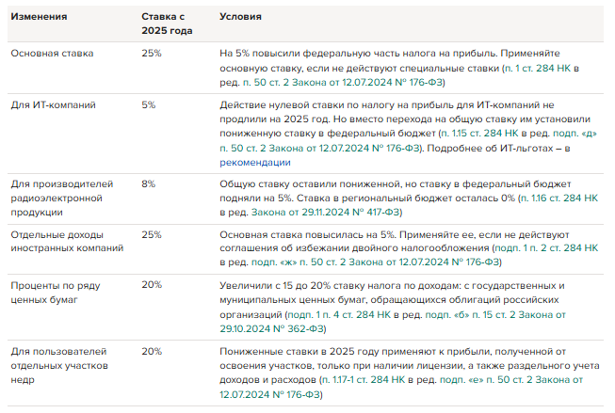Open link 'п. 1.17-1 ст. 284 НК'
This screenshot has width=615, height=413.
click(x=364, y=380)
